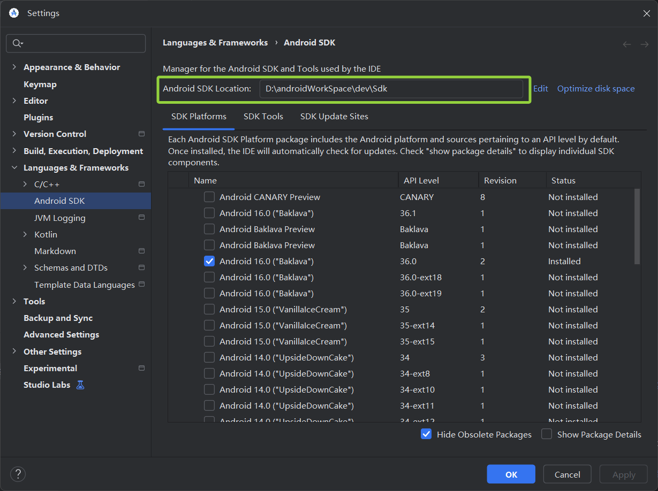
Task: Open Keymap settings page
Action: [40, 84]
